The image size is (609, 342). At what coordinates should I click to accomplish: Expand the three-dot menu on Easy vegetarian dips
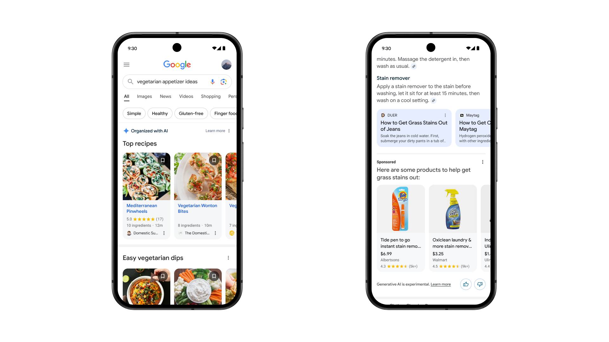(228, 258)
